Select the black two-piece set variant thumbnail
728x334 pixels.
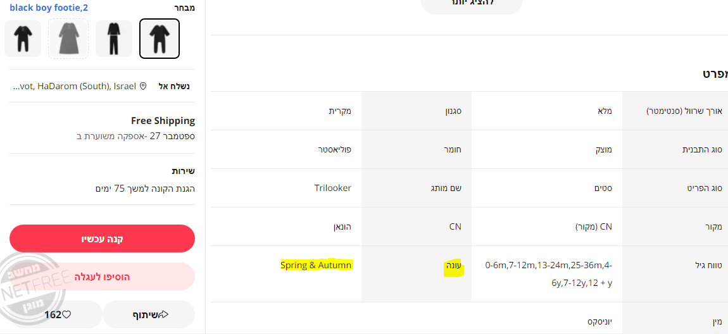(x=114, y=39)
